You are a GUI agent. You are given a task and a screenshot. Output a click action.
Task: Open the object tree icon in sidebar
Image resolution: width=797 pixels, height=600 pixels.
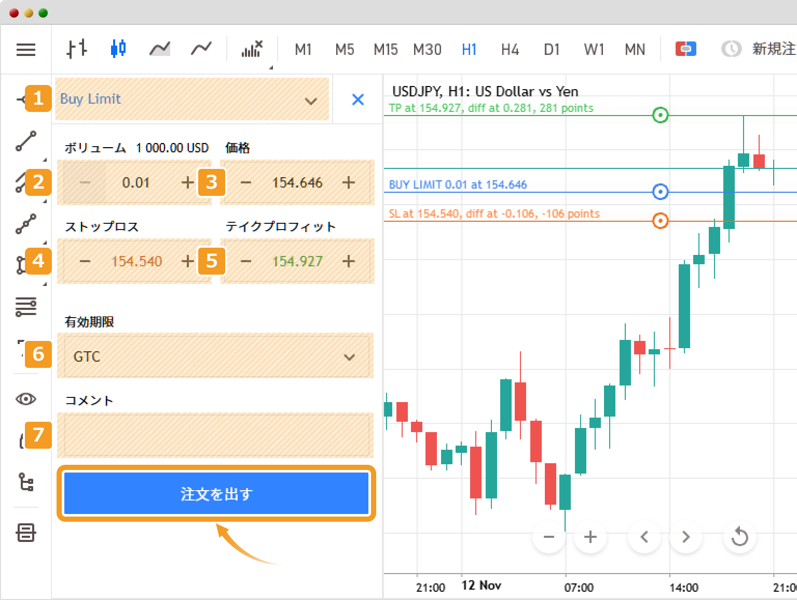[26, 482]
